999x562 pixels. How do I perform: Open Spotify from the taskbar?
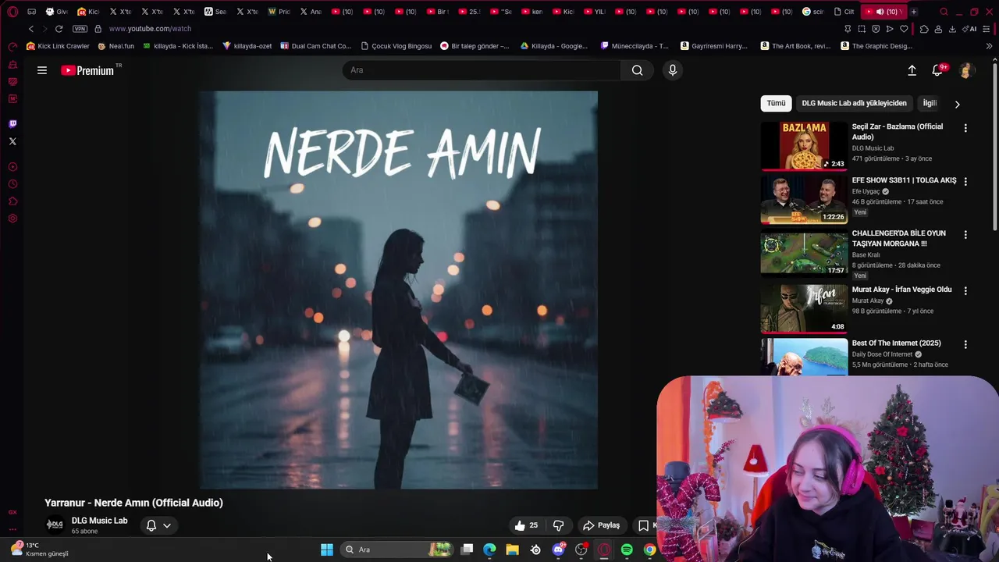627,550
